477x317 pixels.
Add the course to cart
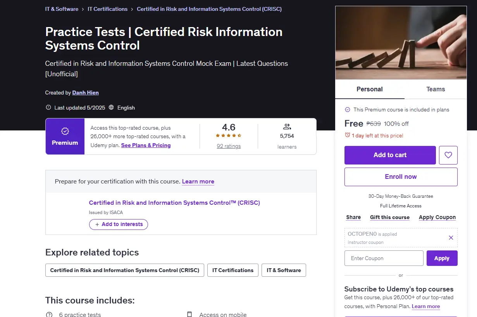pyautogui.click(x=390, y=155)
